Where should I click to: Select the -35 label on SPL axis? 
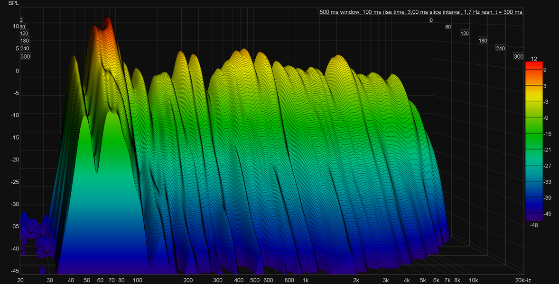point(15,226)
